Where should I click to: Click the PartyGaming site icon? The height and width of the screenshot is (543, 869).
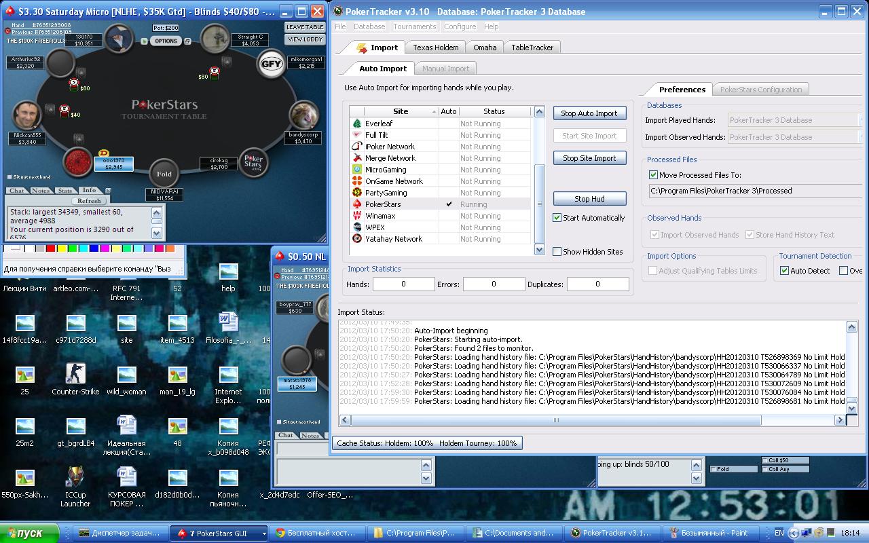click(x=357, y=193)
